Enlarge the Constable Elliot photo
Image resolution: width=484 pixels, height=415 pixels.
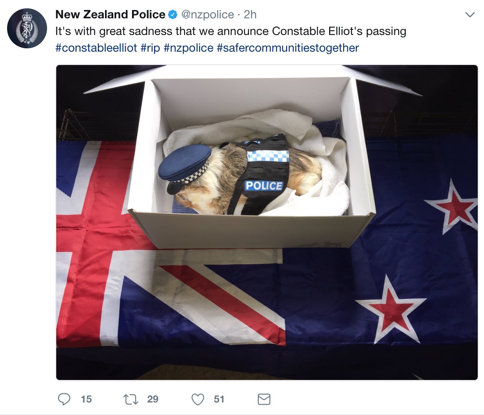267,222
